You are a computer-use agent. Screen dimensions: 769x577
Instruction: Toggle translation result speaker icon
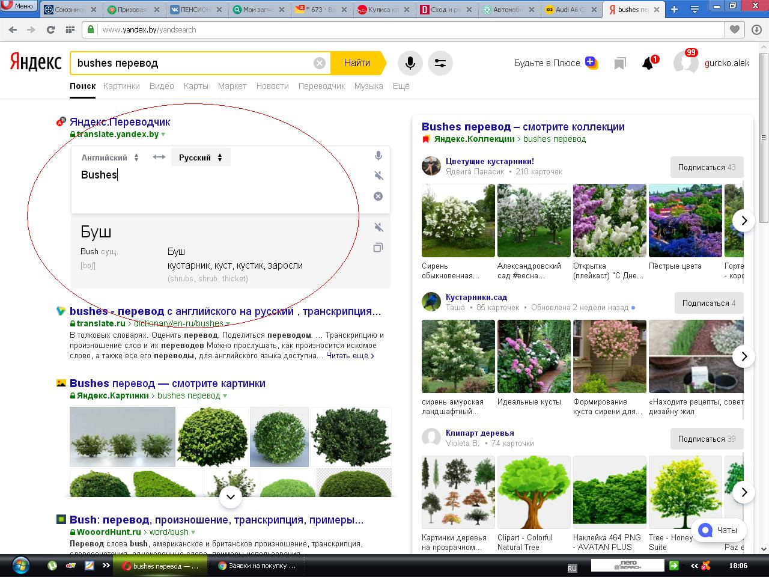tap(378, 227)
